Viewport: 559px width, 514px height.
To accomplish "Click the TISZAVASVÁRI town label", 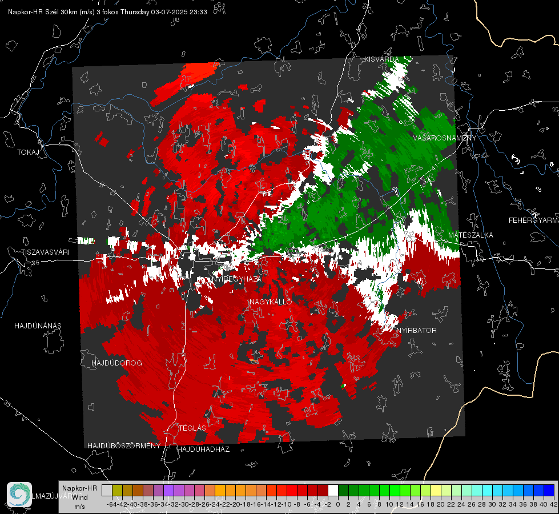I will pos(46,252).
